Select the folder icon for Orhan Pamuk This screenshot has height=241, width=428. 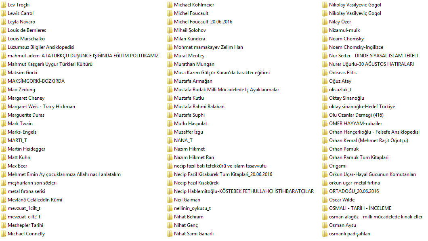325,149
